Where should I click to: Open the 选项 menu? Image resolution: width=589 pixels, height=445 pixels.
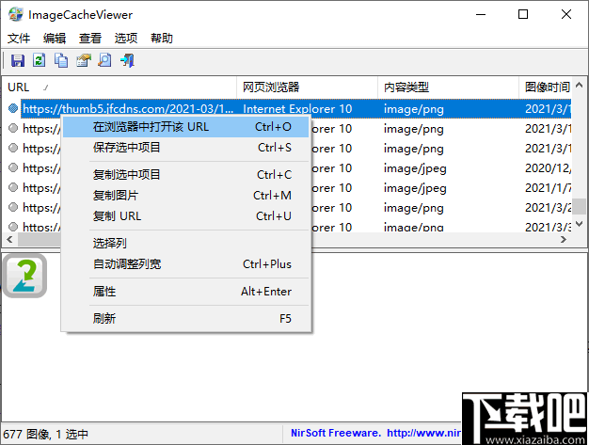coord(126,38)
